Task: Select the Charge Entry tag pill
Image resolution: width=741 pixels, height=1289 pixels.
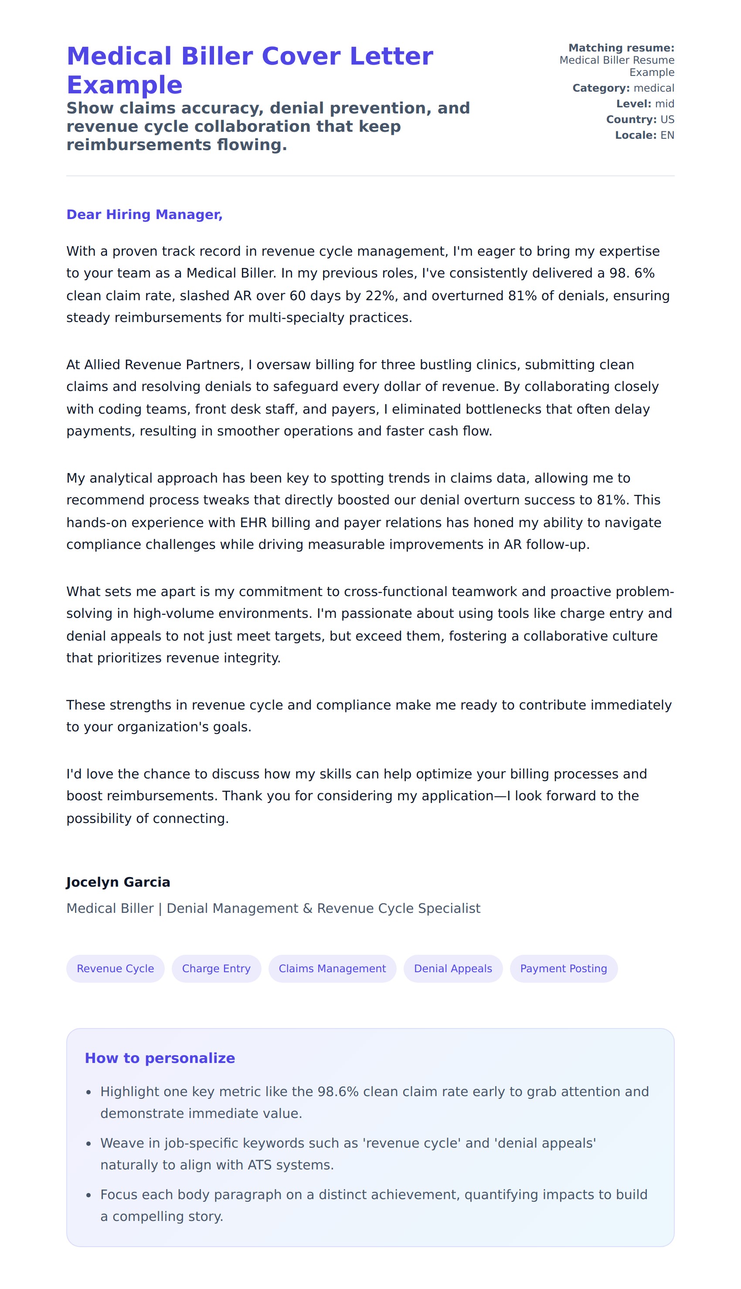Action: pyautogui.click(x=216, y=968)
